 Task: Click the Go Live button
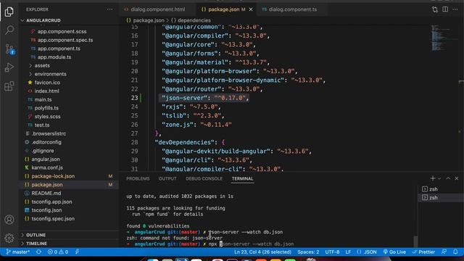(394, 252)
